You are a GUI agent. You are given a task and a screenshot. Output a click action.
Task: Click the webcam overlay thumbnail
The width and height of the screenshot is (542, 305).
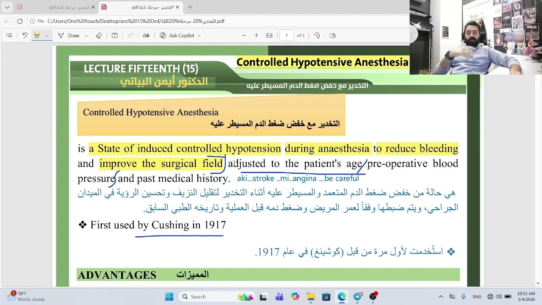[476, 37]
